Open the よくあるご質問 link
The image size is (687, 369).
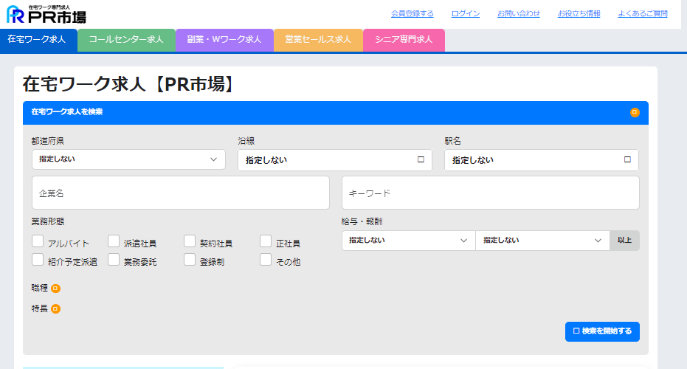tap(642, 13)
